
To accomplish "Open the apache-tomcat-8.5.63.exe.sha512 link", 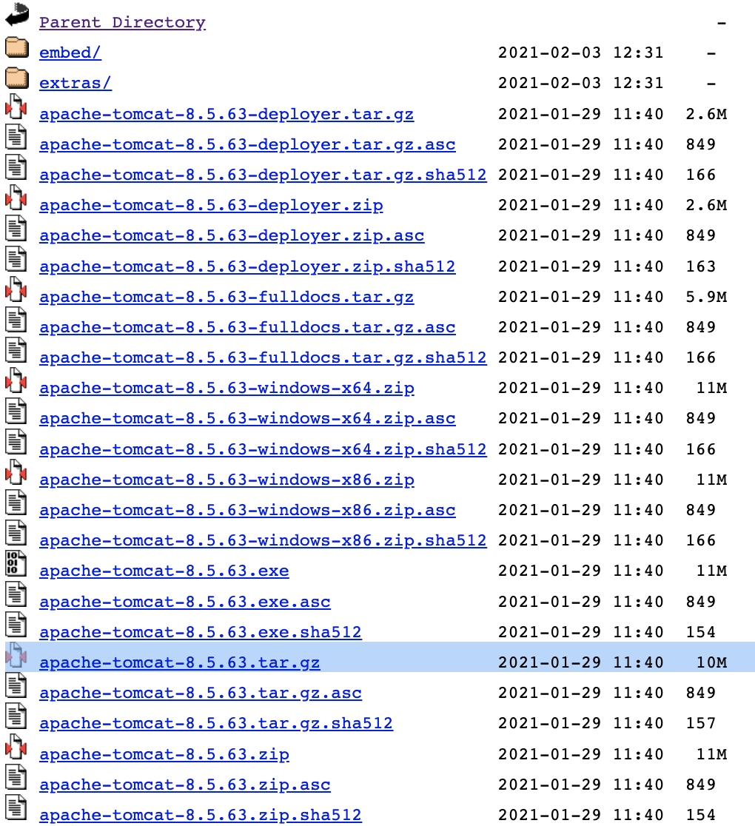I will [x=200, y=632].
